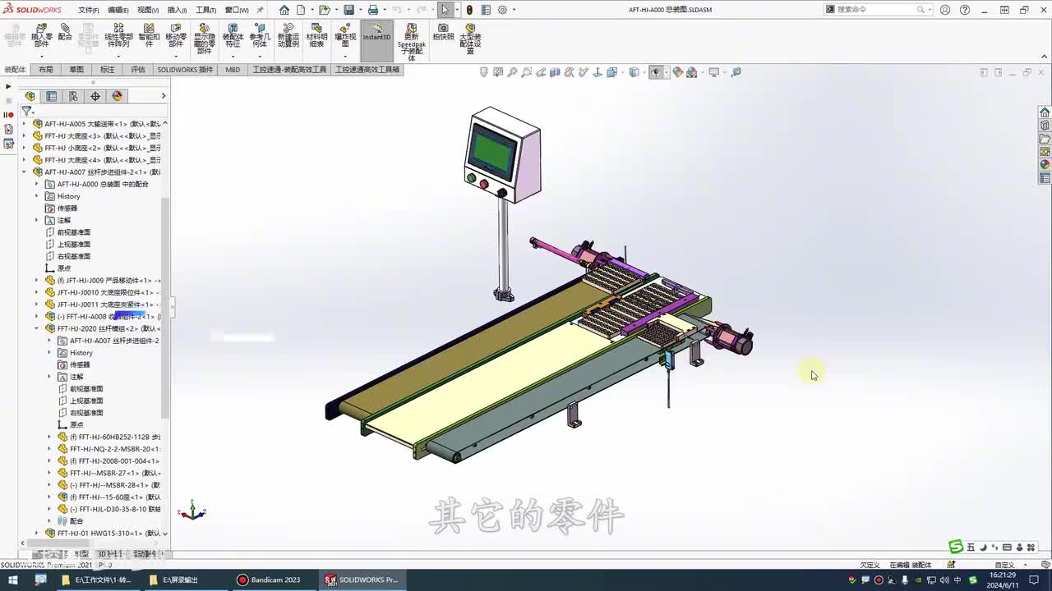Click the Exploded View (爆炸视图) tool
1052x591 pixels.
[345, 35]
